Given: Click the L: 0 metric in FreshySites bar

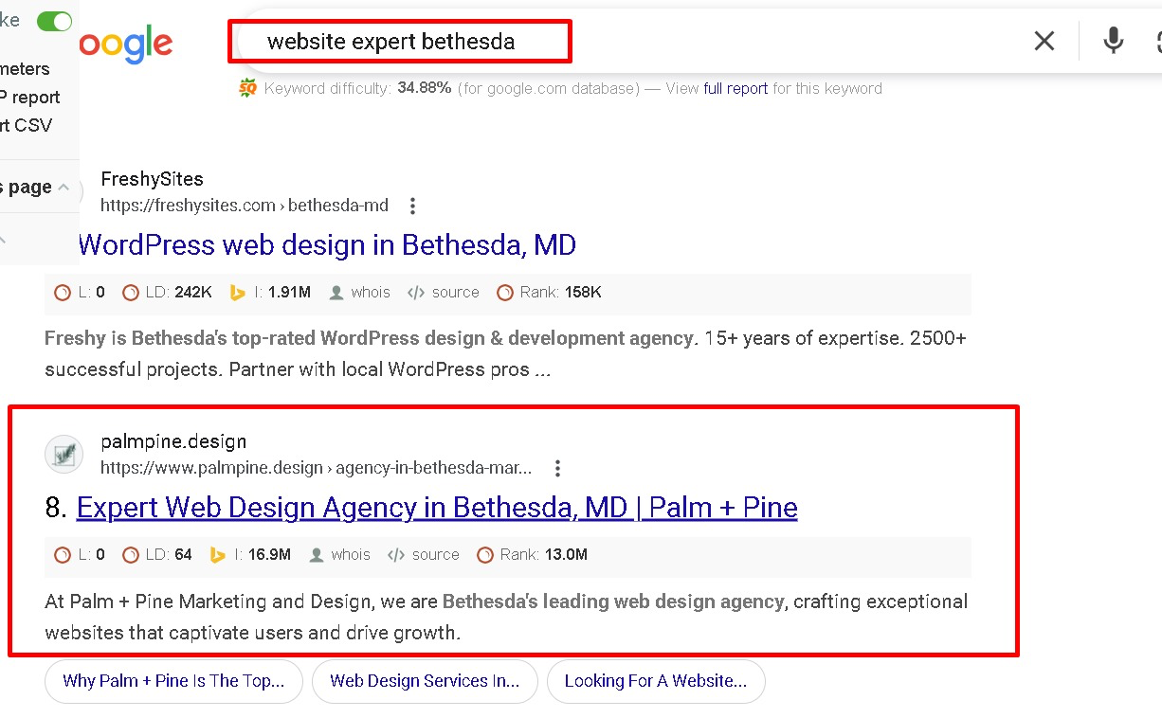Looking at the screenshot, I should tap(80, 293).
